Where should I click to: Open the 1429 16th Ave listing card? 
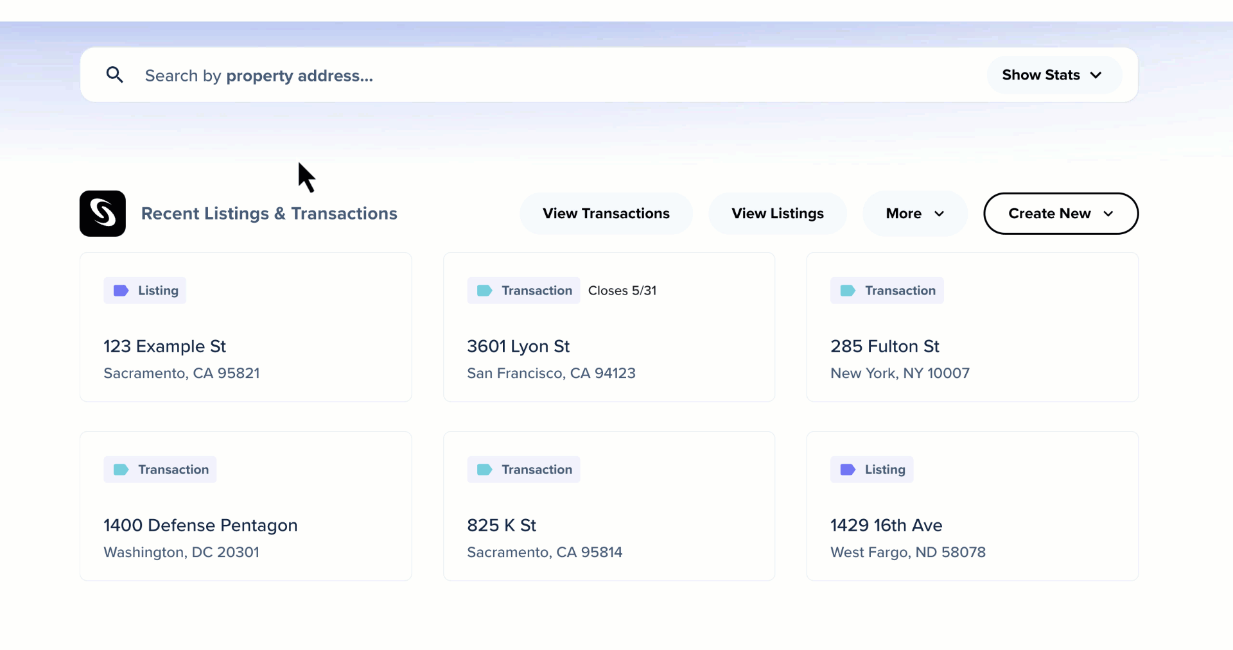(972, 506)
